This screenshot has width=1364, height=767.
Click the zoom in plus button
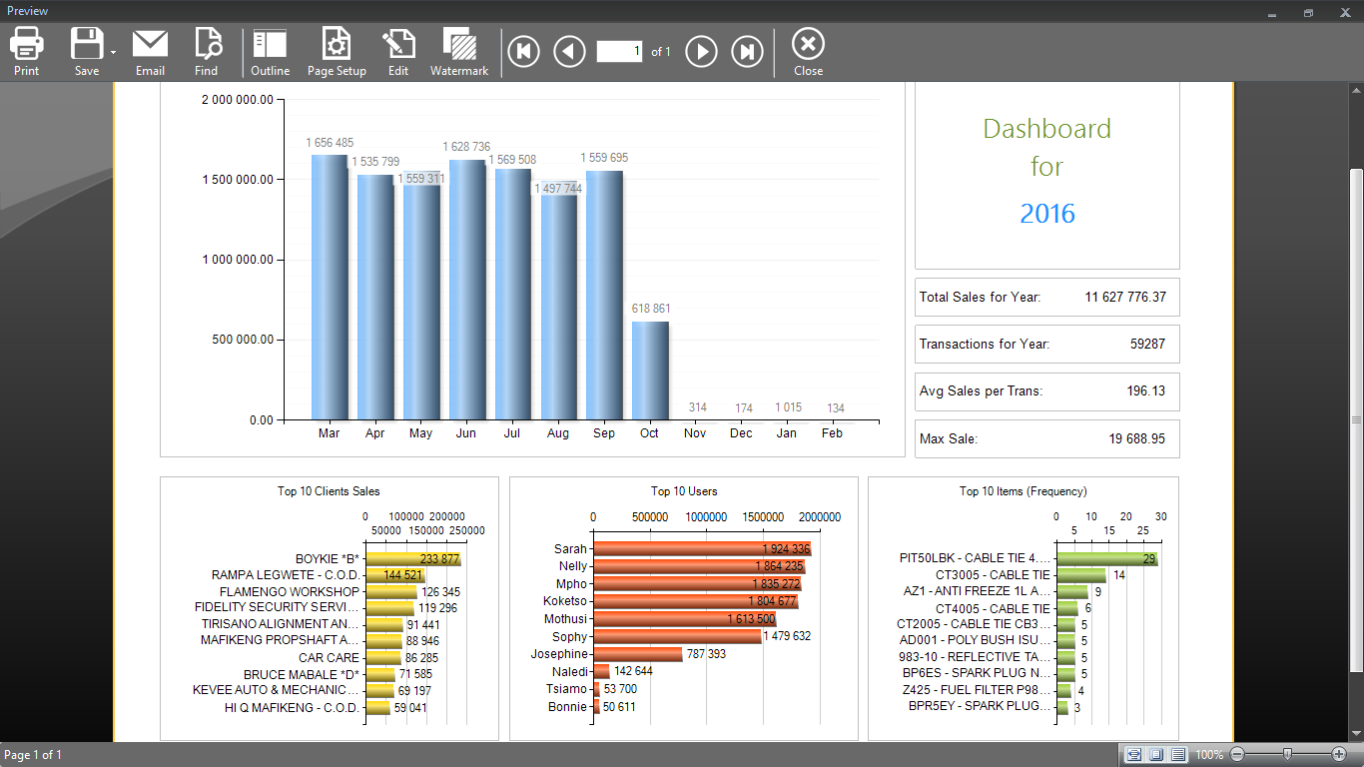(x=1339, y=755)
